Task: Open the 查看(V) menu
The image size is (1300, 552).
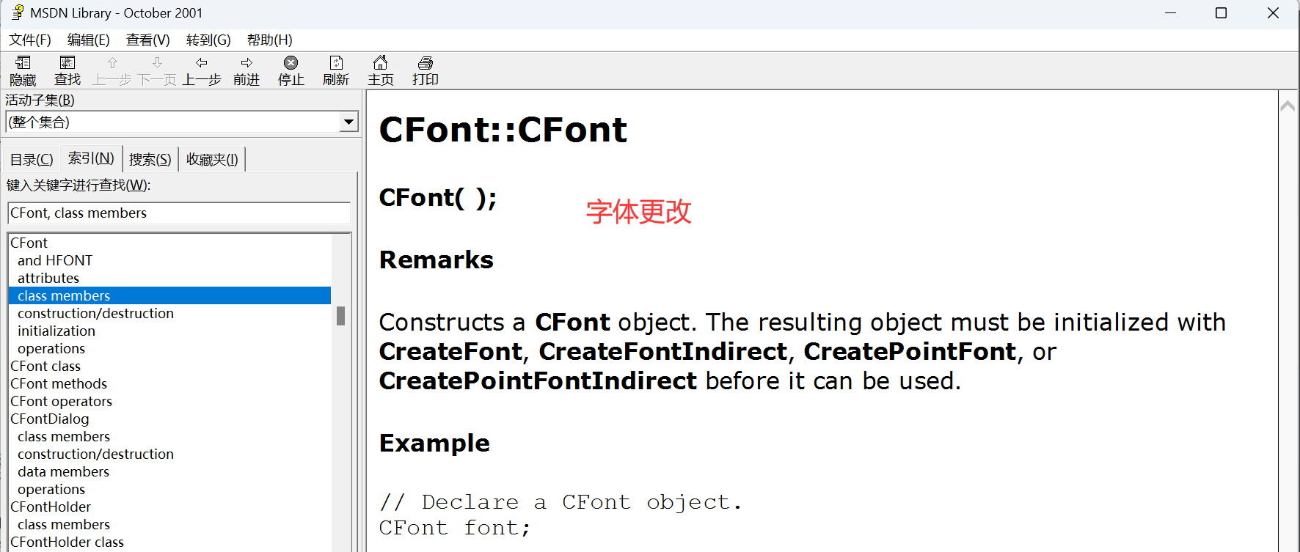Action: 148,40
